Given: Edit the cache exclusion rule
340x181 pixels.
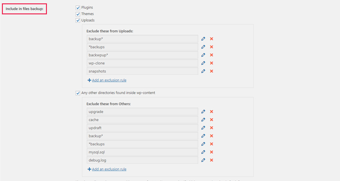Looking at the screenshot, I should [203, 120].
